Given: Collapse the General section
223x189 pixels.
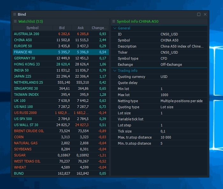Looking at the screenshot, I should 115,28.
